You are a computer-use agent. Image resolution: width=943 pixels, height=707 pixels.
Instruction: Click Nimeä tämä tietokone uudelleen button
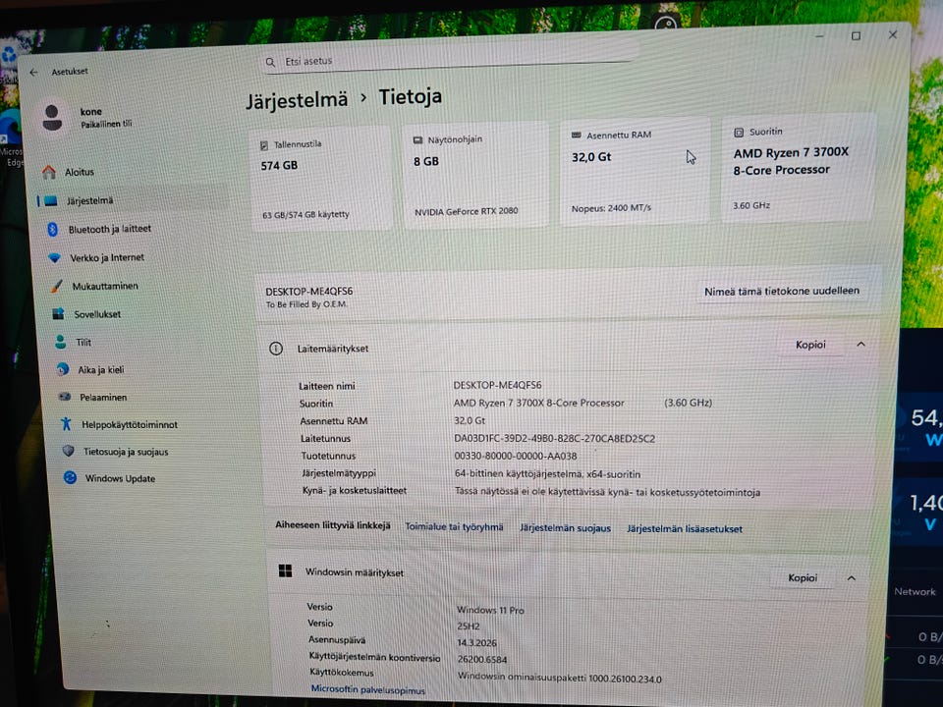coord(781,291)
